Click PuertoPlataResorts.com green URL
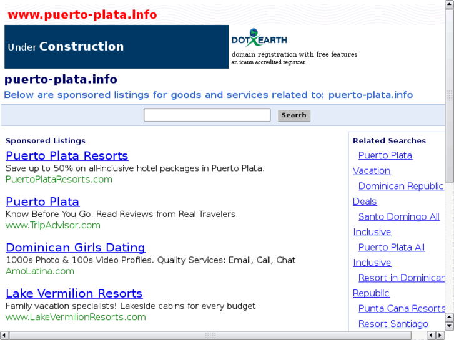Screen dimensions: 454x340 click(59, 180)
